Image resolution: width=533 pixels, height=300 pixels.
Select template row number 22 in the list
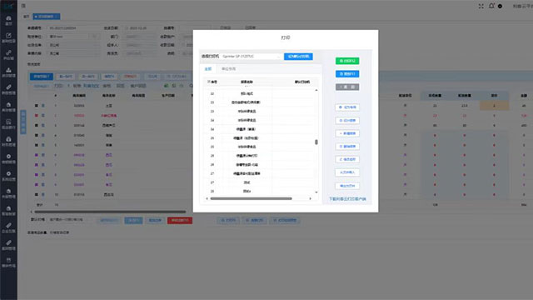coord(260,93)
